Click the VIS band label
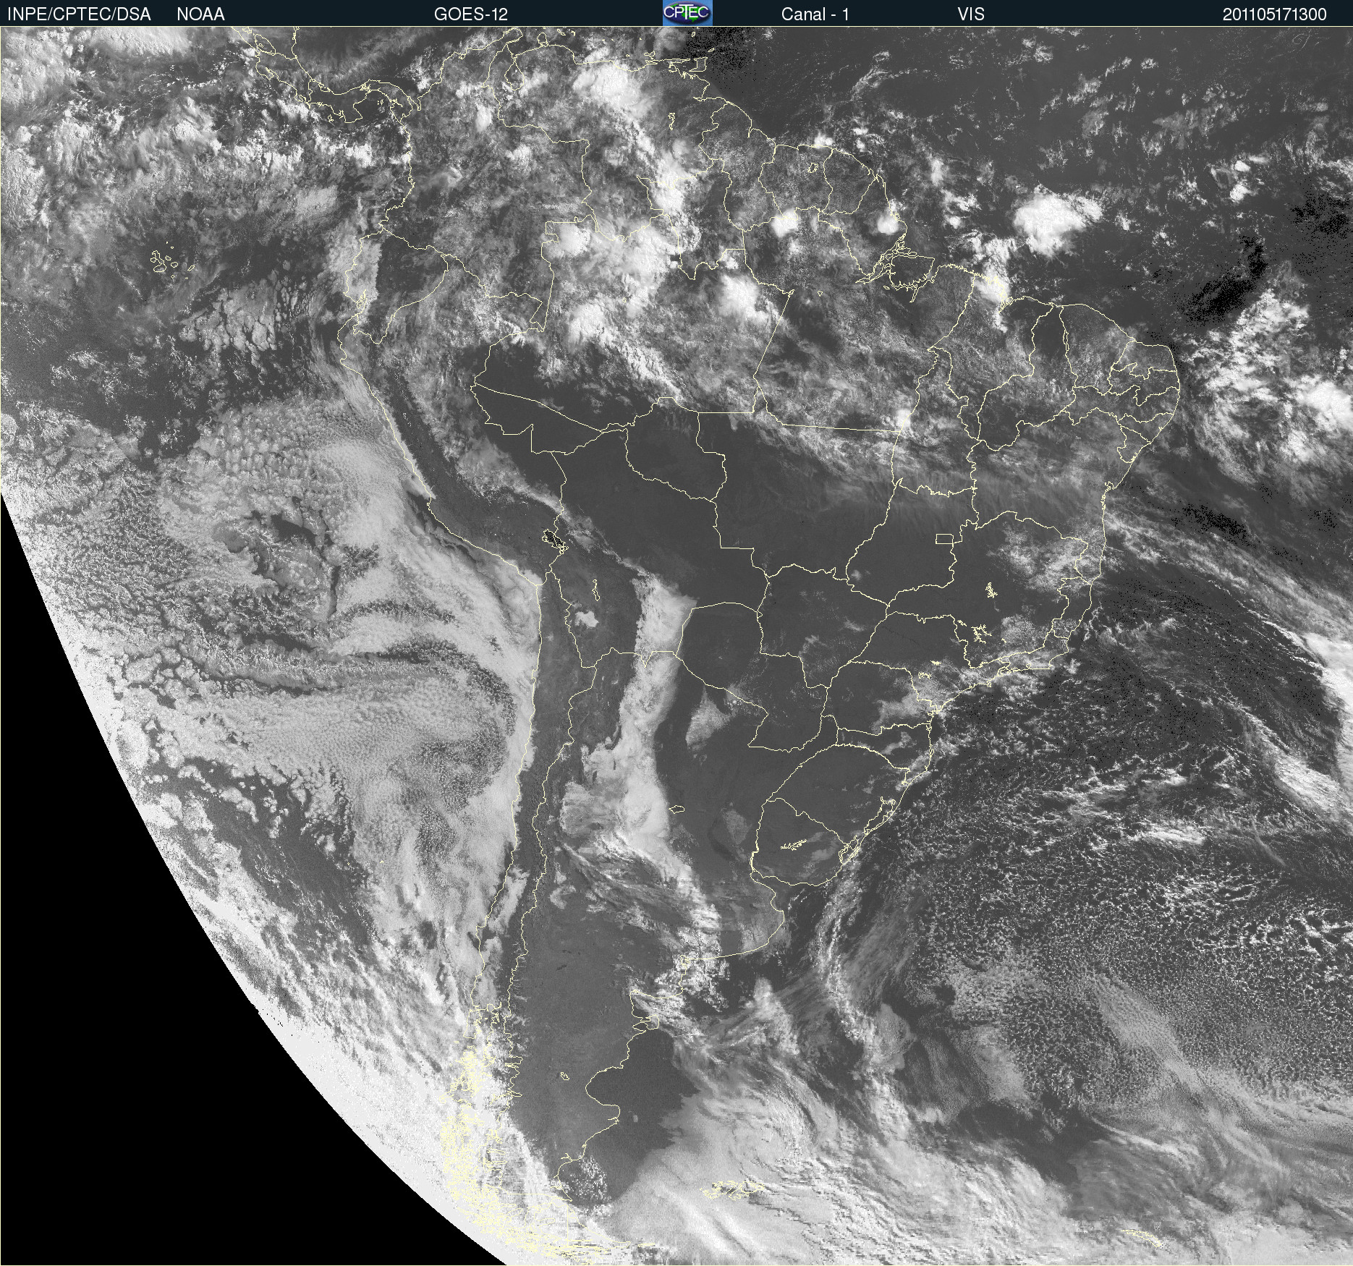Viewport: 1353px width, 1266px height. [971, 14]
